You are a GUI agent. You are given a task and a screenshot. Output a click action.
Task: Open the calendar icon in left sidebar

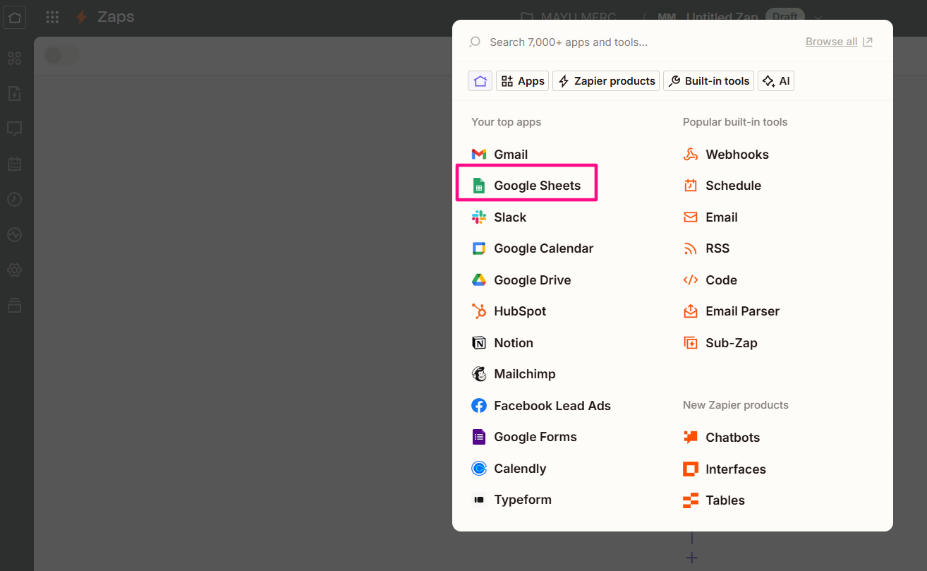point(15,164)
